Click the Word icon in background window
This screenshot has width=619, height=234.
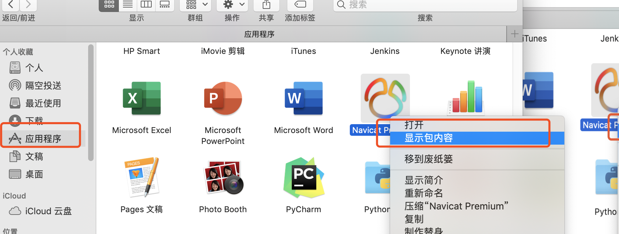coord(538,90)
